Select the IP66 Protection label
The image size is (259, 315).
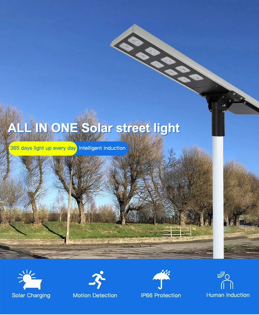[161, 295]
